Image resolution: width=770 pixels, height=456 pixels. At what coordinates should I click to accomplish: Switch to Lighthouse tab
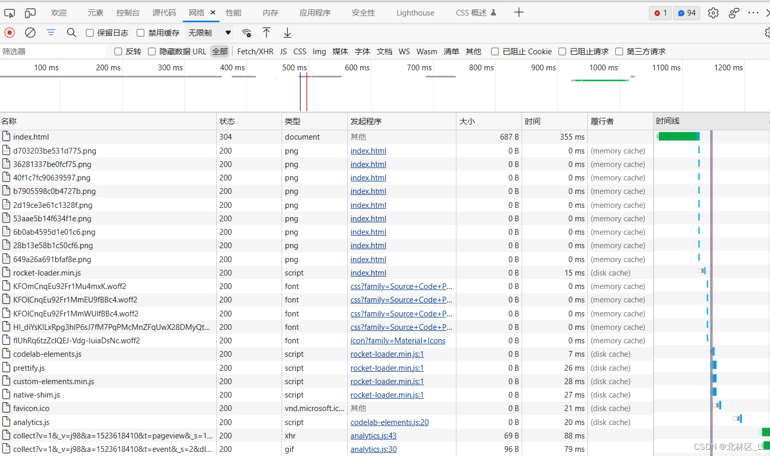tap(415, 12)
